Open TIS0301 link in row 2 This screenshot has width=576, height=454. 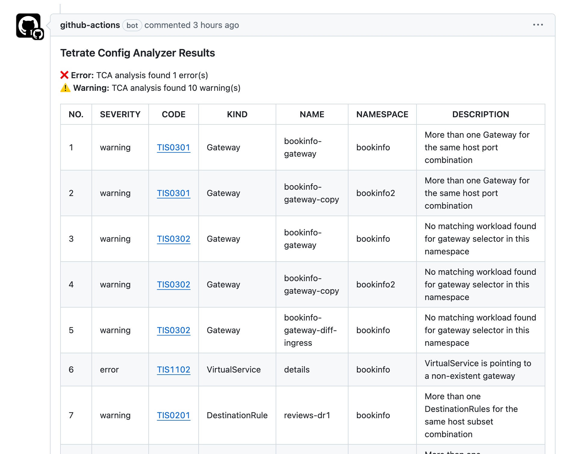[x=174, y=193]
